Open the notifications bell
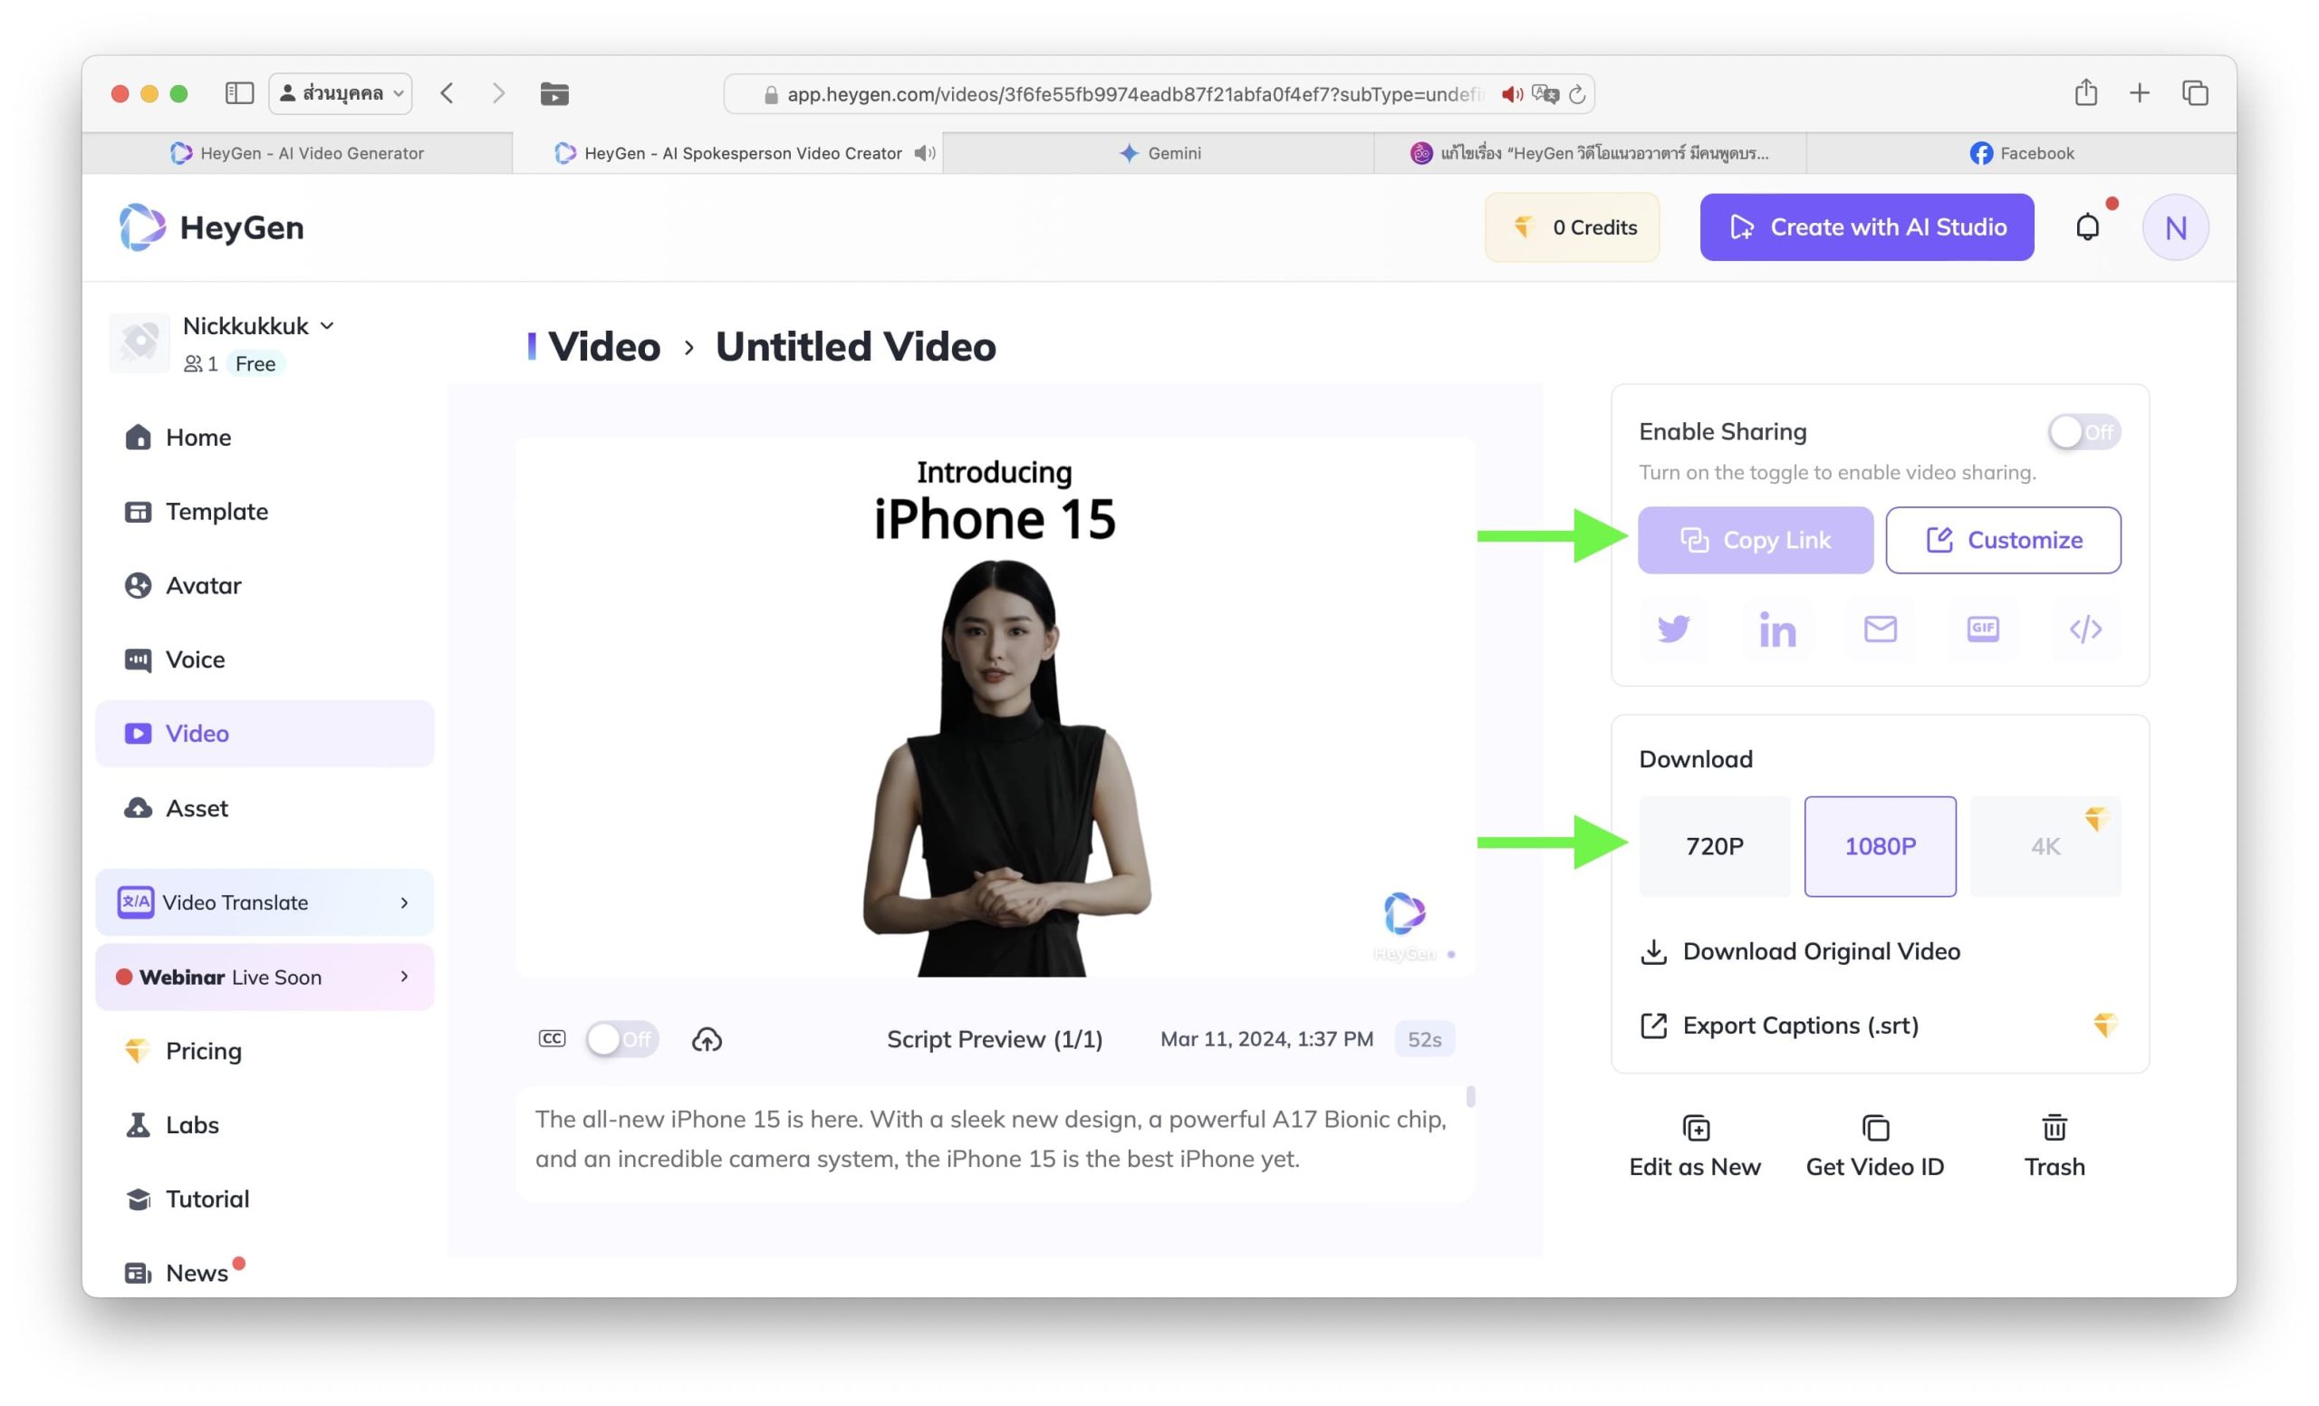Image resolution: width=2319 pixels, height=1406 pixels. (2086, 226)
